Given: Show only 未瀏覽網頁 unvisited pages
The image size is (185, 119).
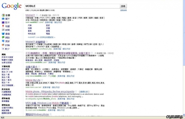Looking at the screenshot, I should coord(6,95).
